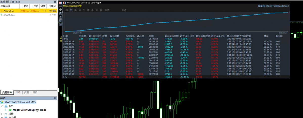The image size is (303, 118).
Task: Open the http://MTCommander.com link
Action: click(x=277, y=6)
